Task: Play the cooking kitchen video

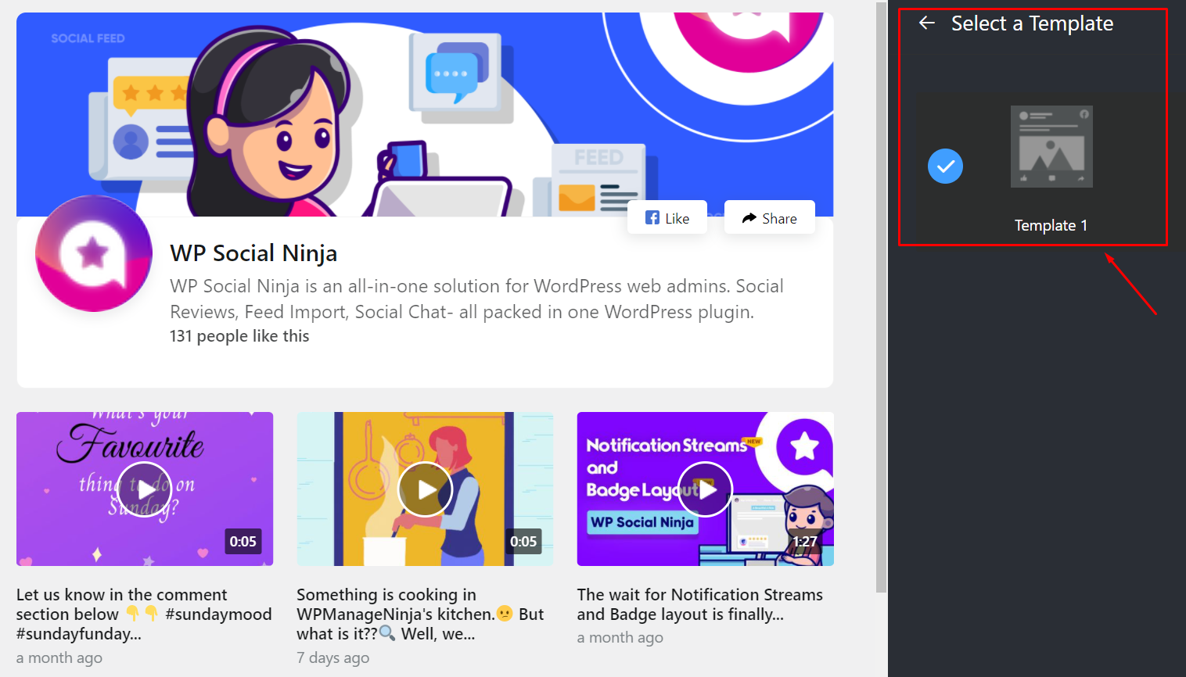Action: (425, 489)
